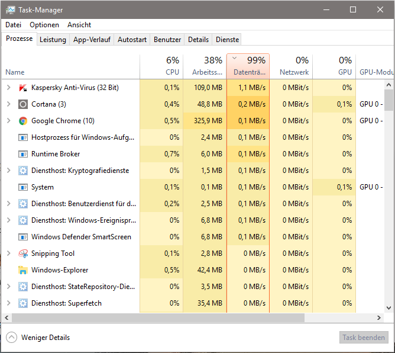Select the Google Chrome (10) process name
This screenshot has width=395, height=353.
[63, 121]
